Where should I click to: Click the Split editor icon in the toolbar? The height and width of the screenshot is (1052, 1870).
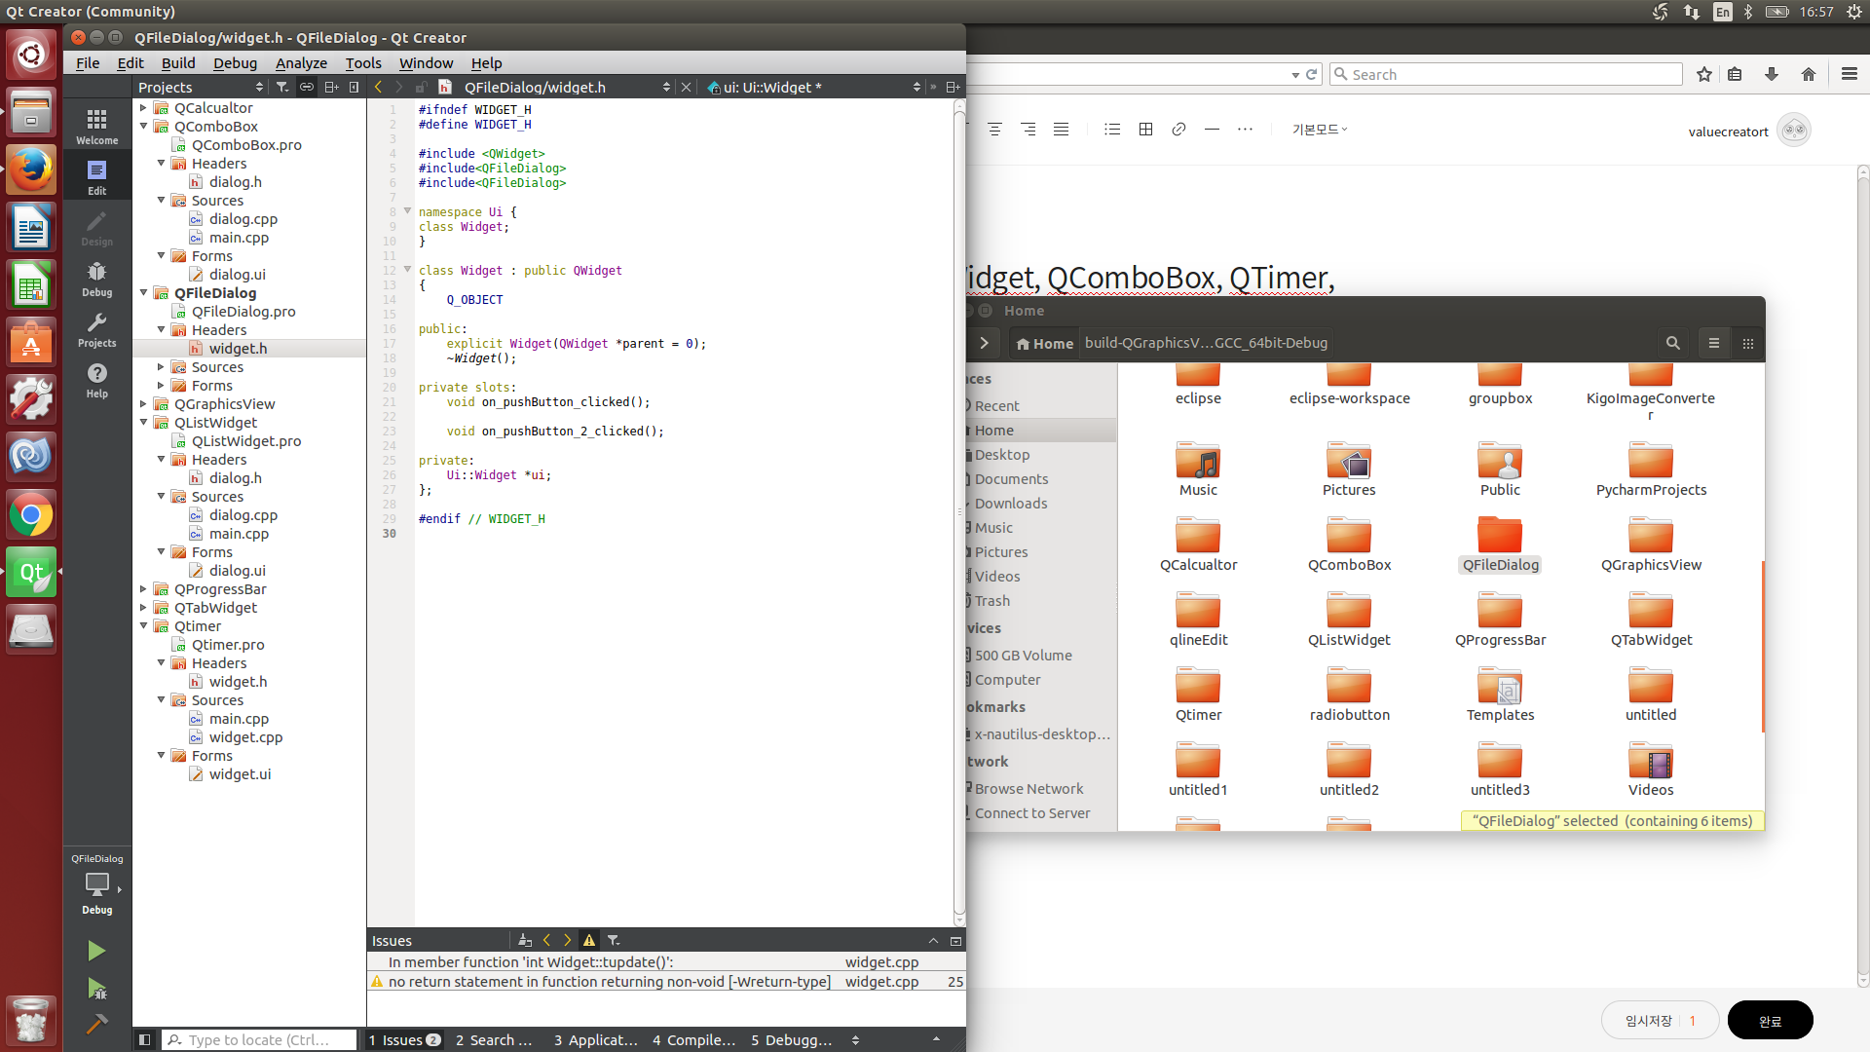[953, 87]
